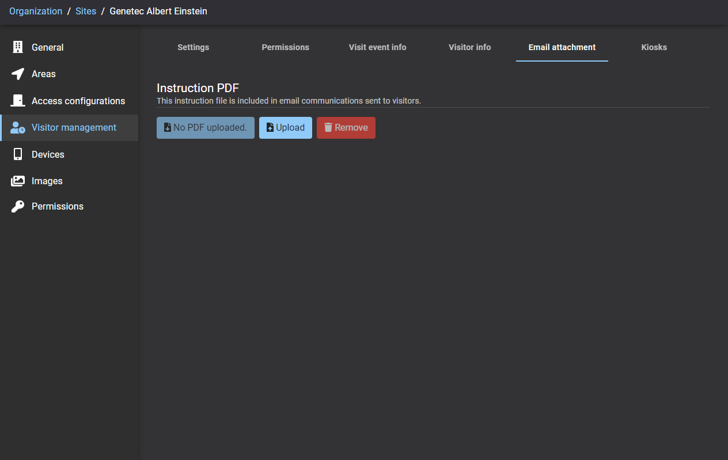The image size is (728, 460).
Task: Go to the Visitor info tab
Action: tap(469, 47)
